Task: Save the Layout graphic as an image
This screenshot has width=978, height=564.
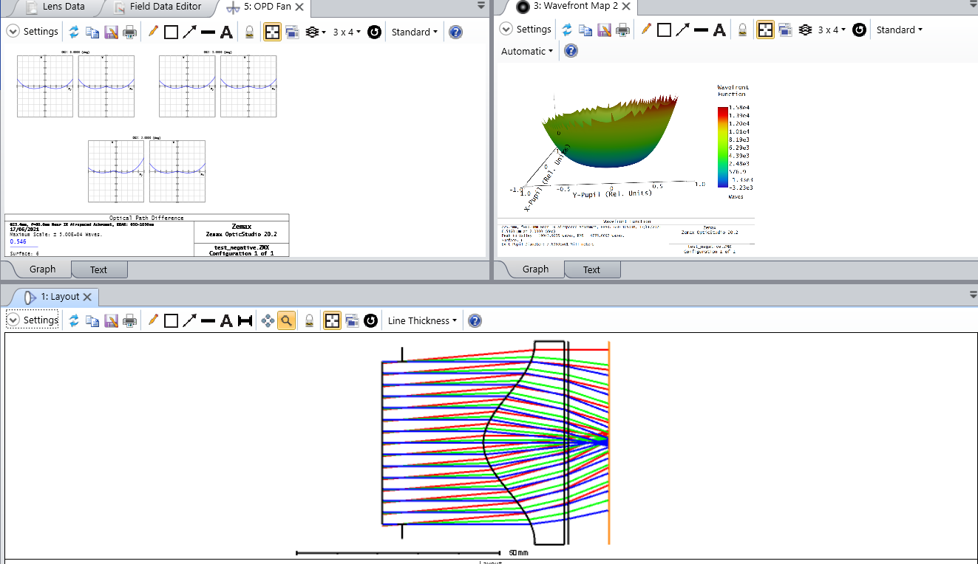Action: coord(111,320)
